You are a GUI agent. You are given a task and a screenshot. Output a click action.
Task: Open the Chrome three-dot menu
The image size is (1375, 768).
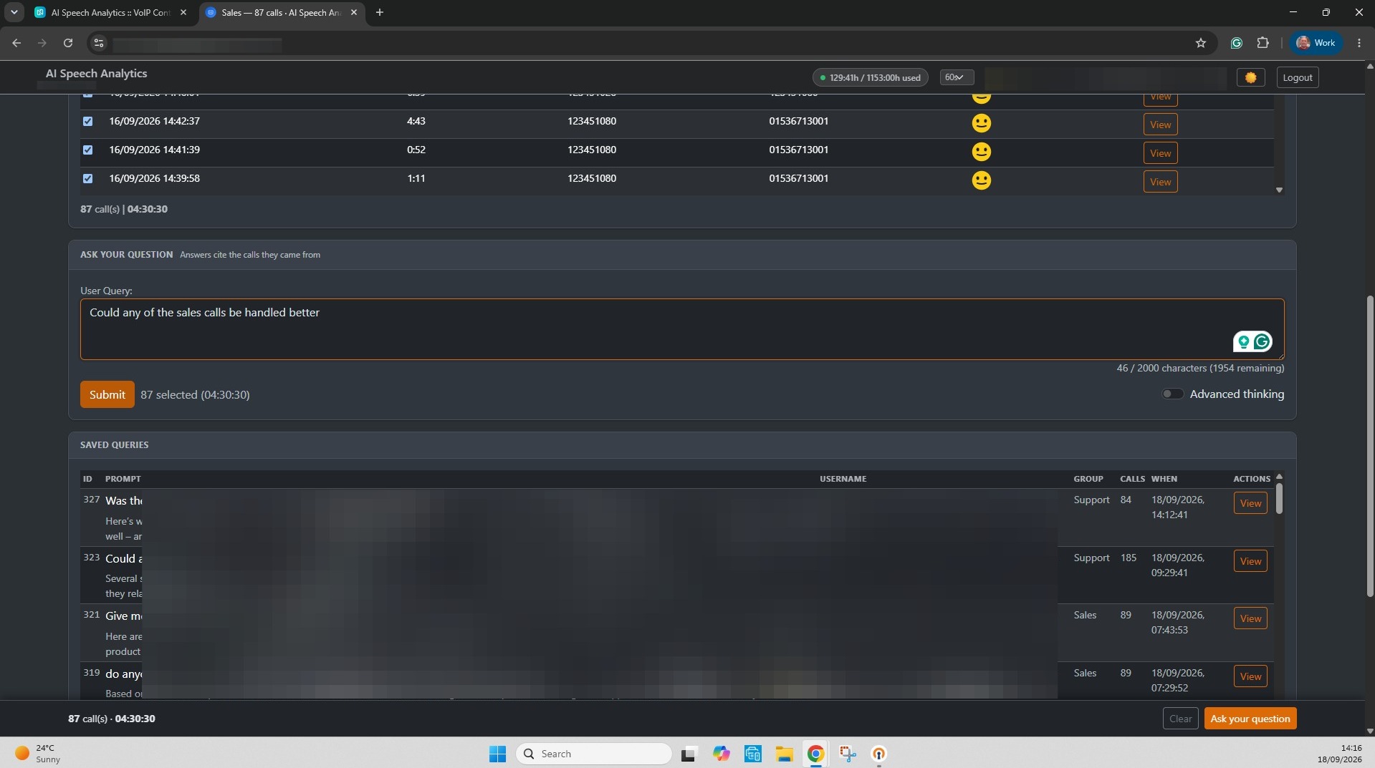(x=1359, y=43)
